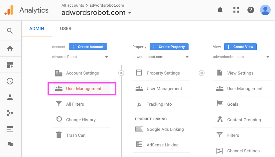This screenshot has height=157, width=275.
Task: Click the All Filters funnel icon
Action: click(x=59, y=103)
